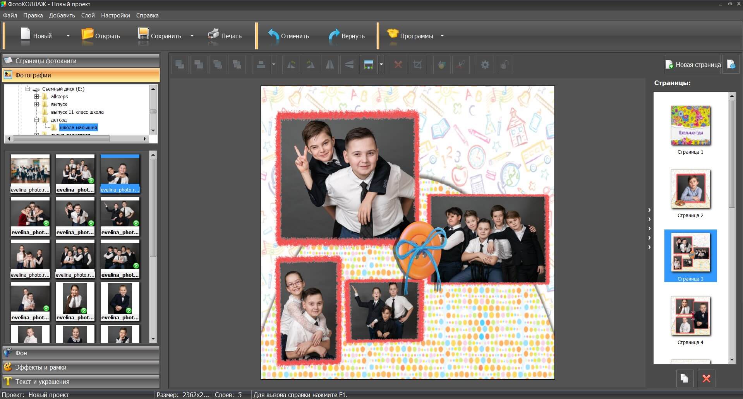The width and height of the screenshot is (743, 399).
Task: Rotate the object right with the rotate icon
Action: pyautogui.click(x=311, y=65)
